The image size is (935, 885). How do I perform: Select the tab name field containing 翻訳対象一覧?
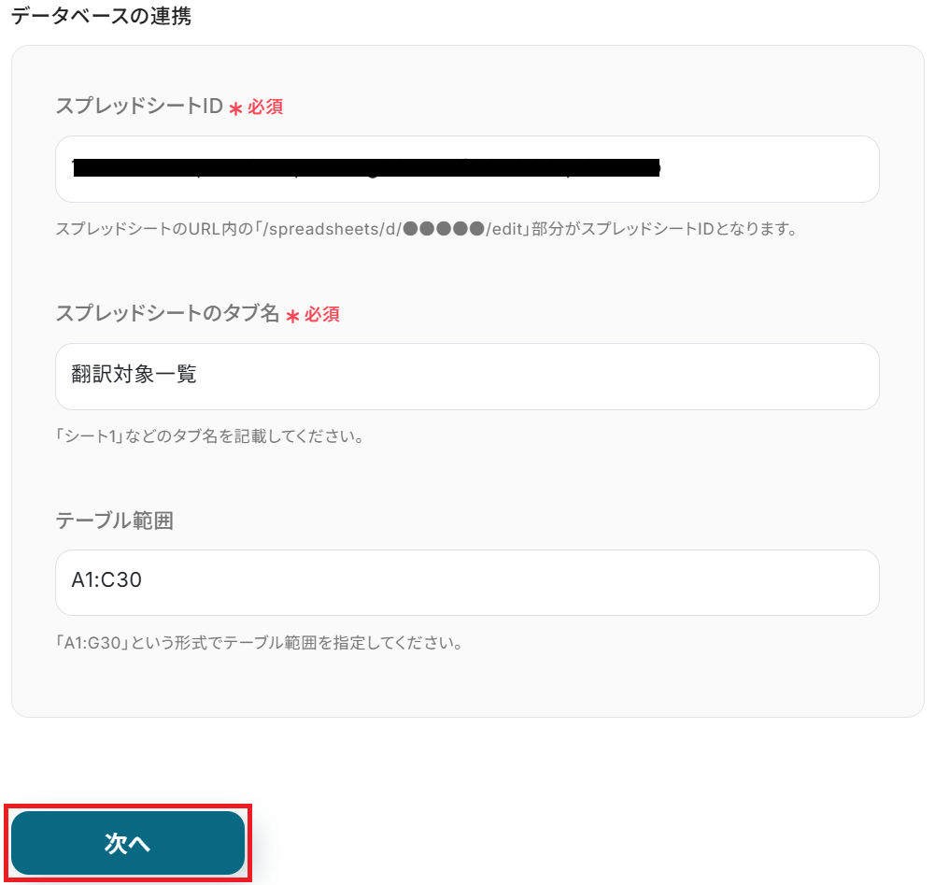click(x=467, y=376)
